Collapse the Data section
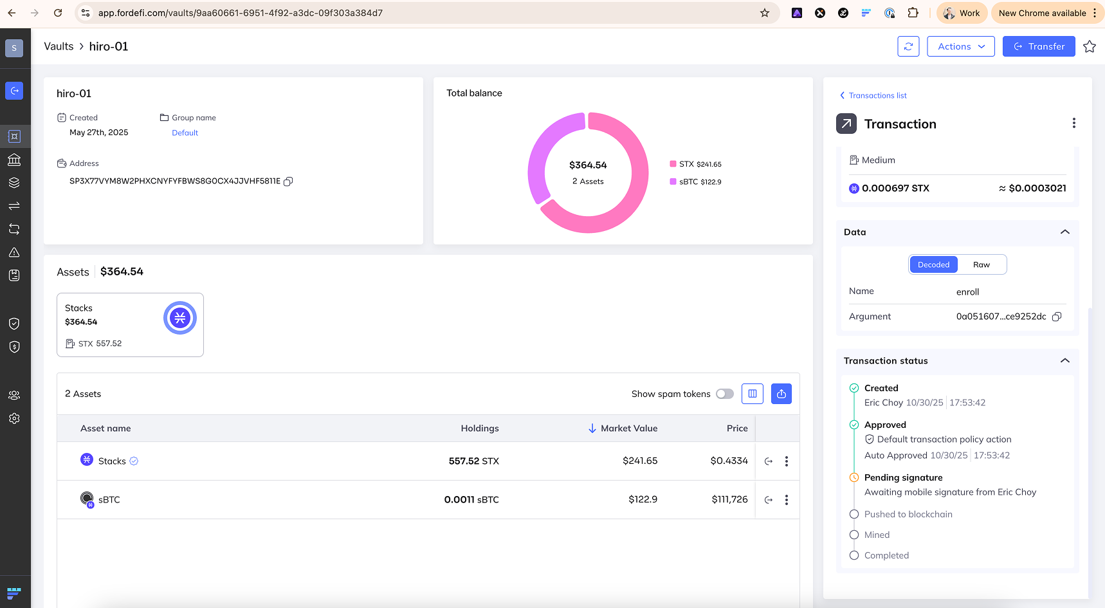Screen dimensions: 1105x608 coord(1064,232)
